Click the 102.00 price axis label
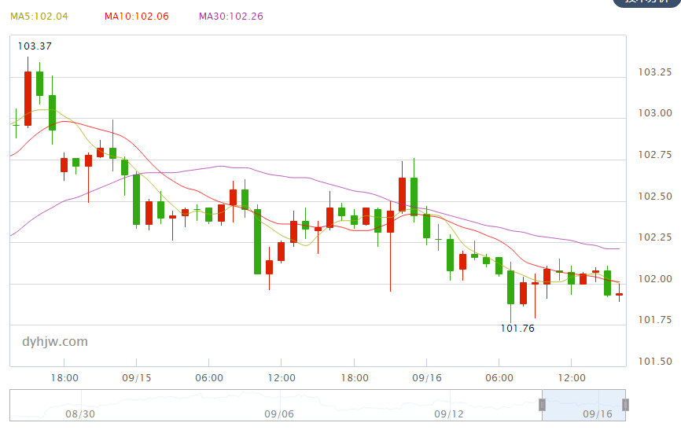Viewport: 681px width, 430px height. tap(653, 279)
